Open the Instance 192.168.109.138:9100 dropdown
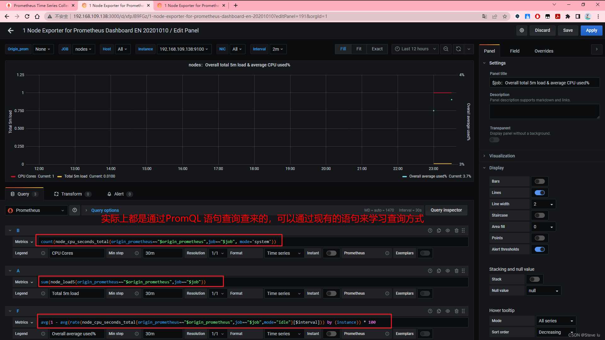 coord(184,49)
